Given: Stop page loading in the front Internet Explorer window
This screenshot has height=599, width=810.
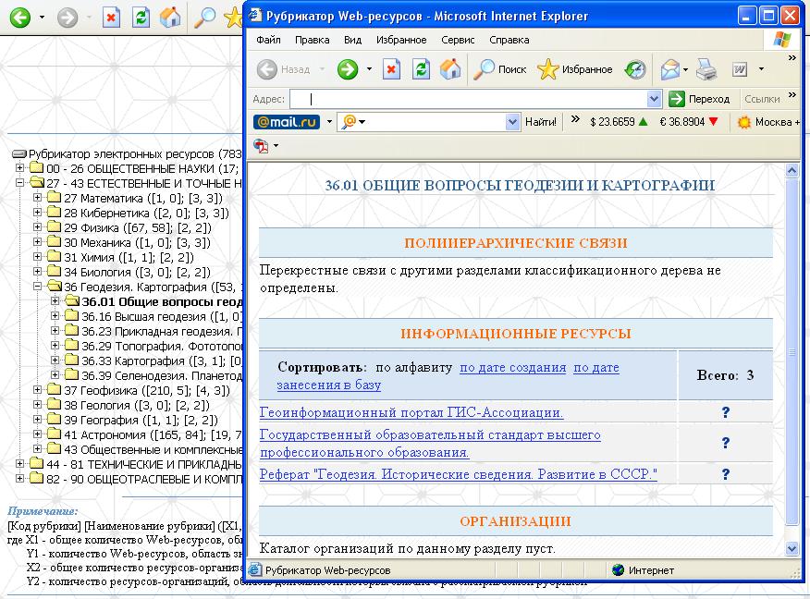Looking at the screenshot, I should 391,69.
